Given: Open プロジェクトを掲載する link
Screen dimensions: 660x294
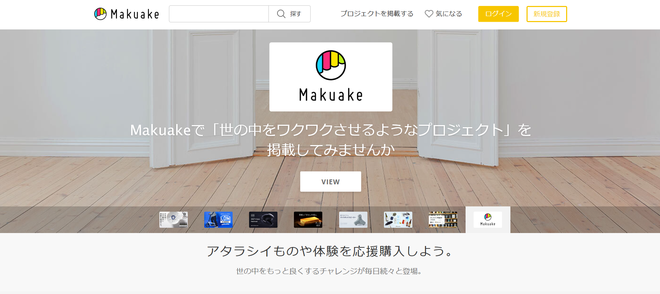Looking at the screenshot, I should (377, 14).
